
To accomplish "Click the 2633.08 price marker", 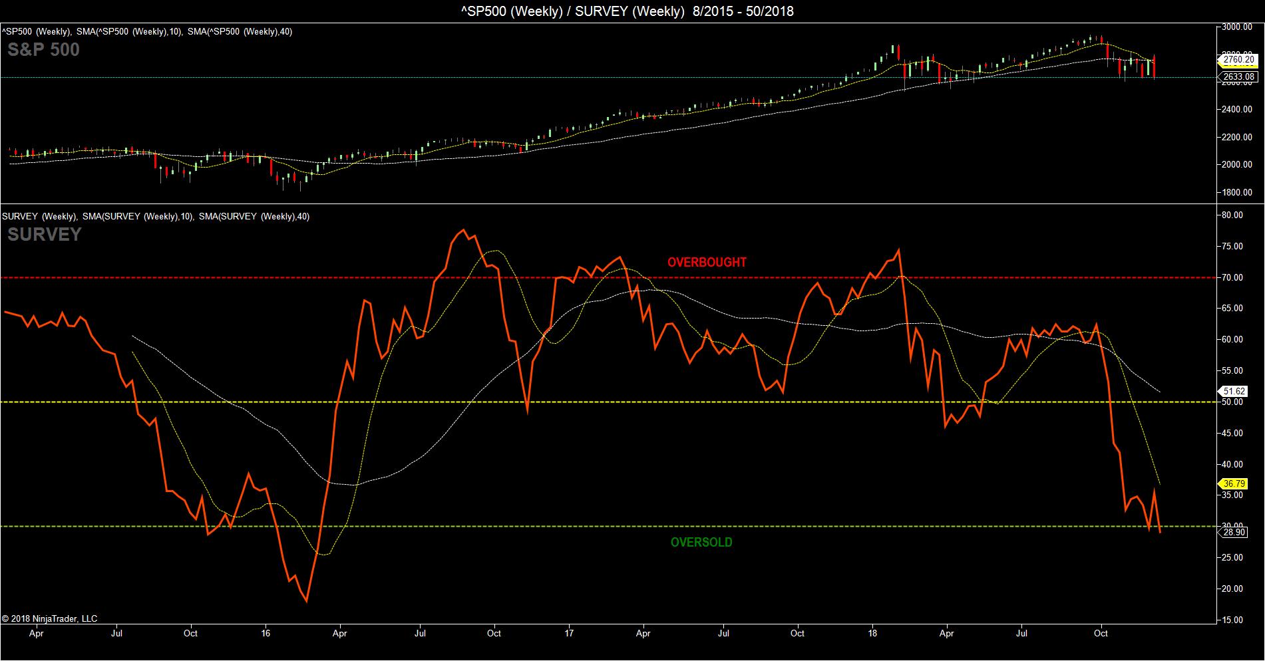I will (x=1239, y=76).
